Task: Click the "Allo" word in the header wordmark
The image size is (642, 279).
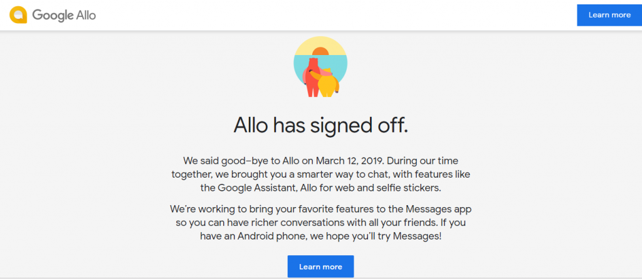Action: [x=87, y=15]
